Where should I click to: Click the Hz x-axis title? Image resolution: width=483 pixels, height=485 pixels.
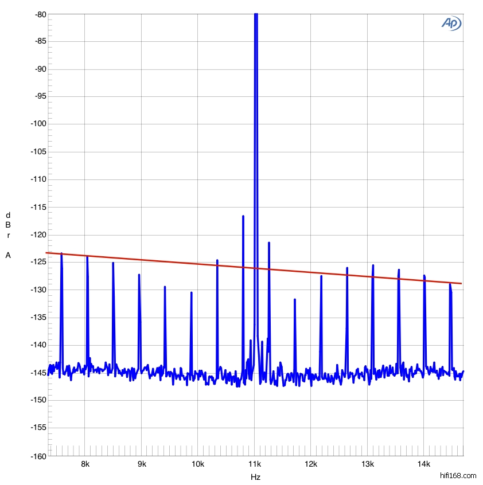pyautogui.click(x=255, y=477)
